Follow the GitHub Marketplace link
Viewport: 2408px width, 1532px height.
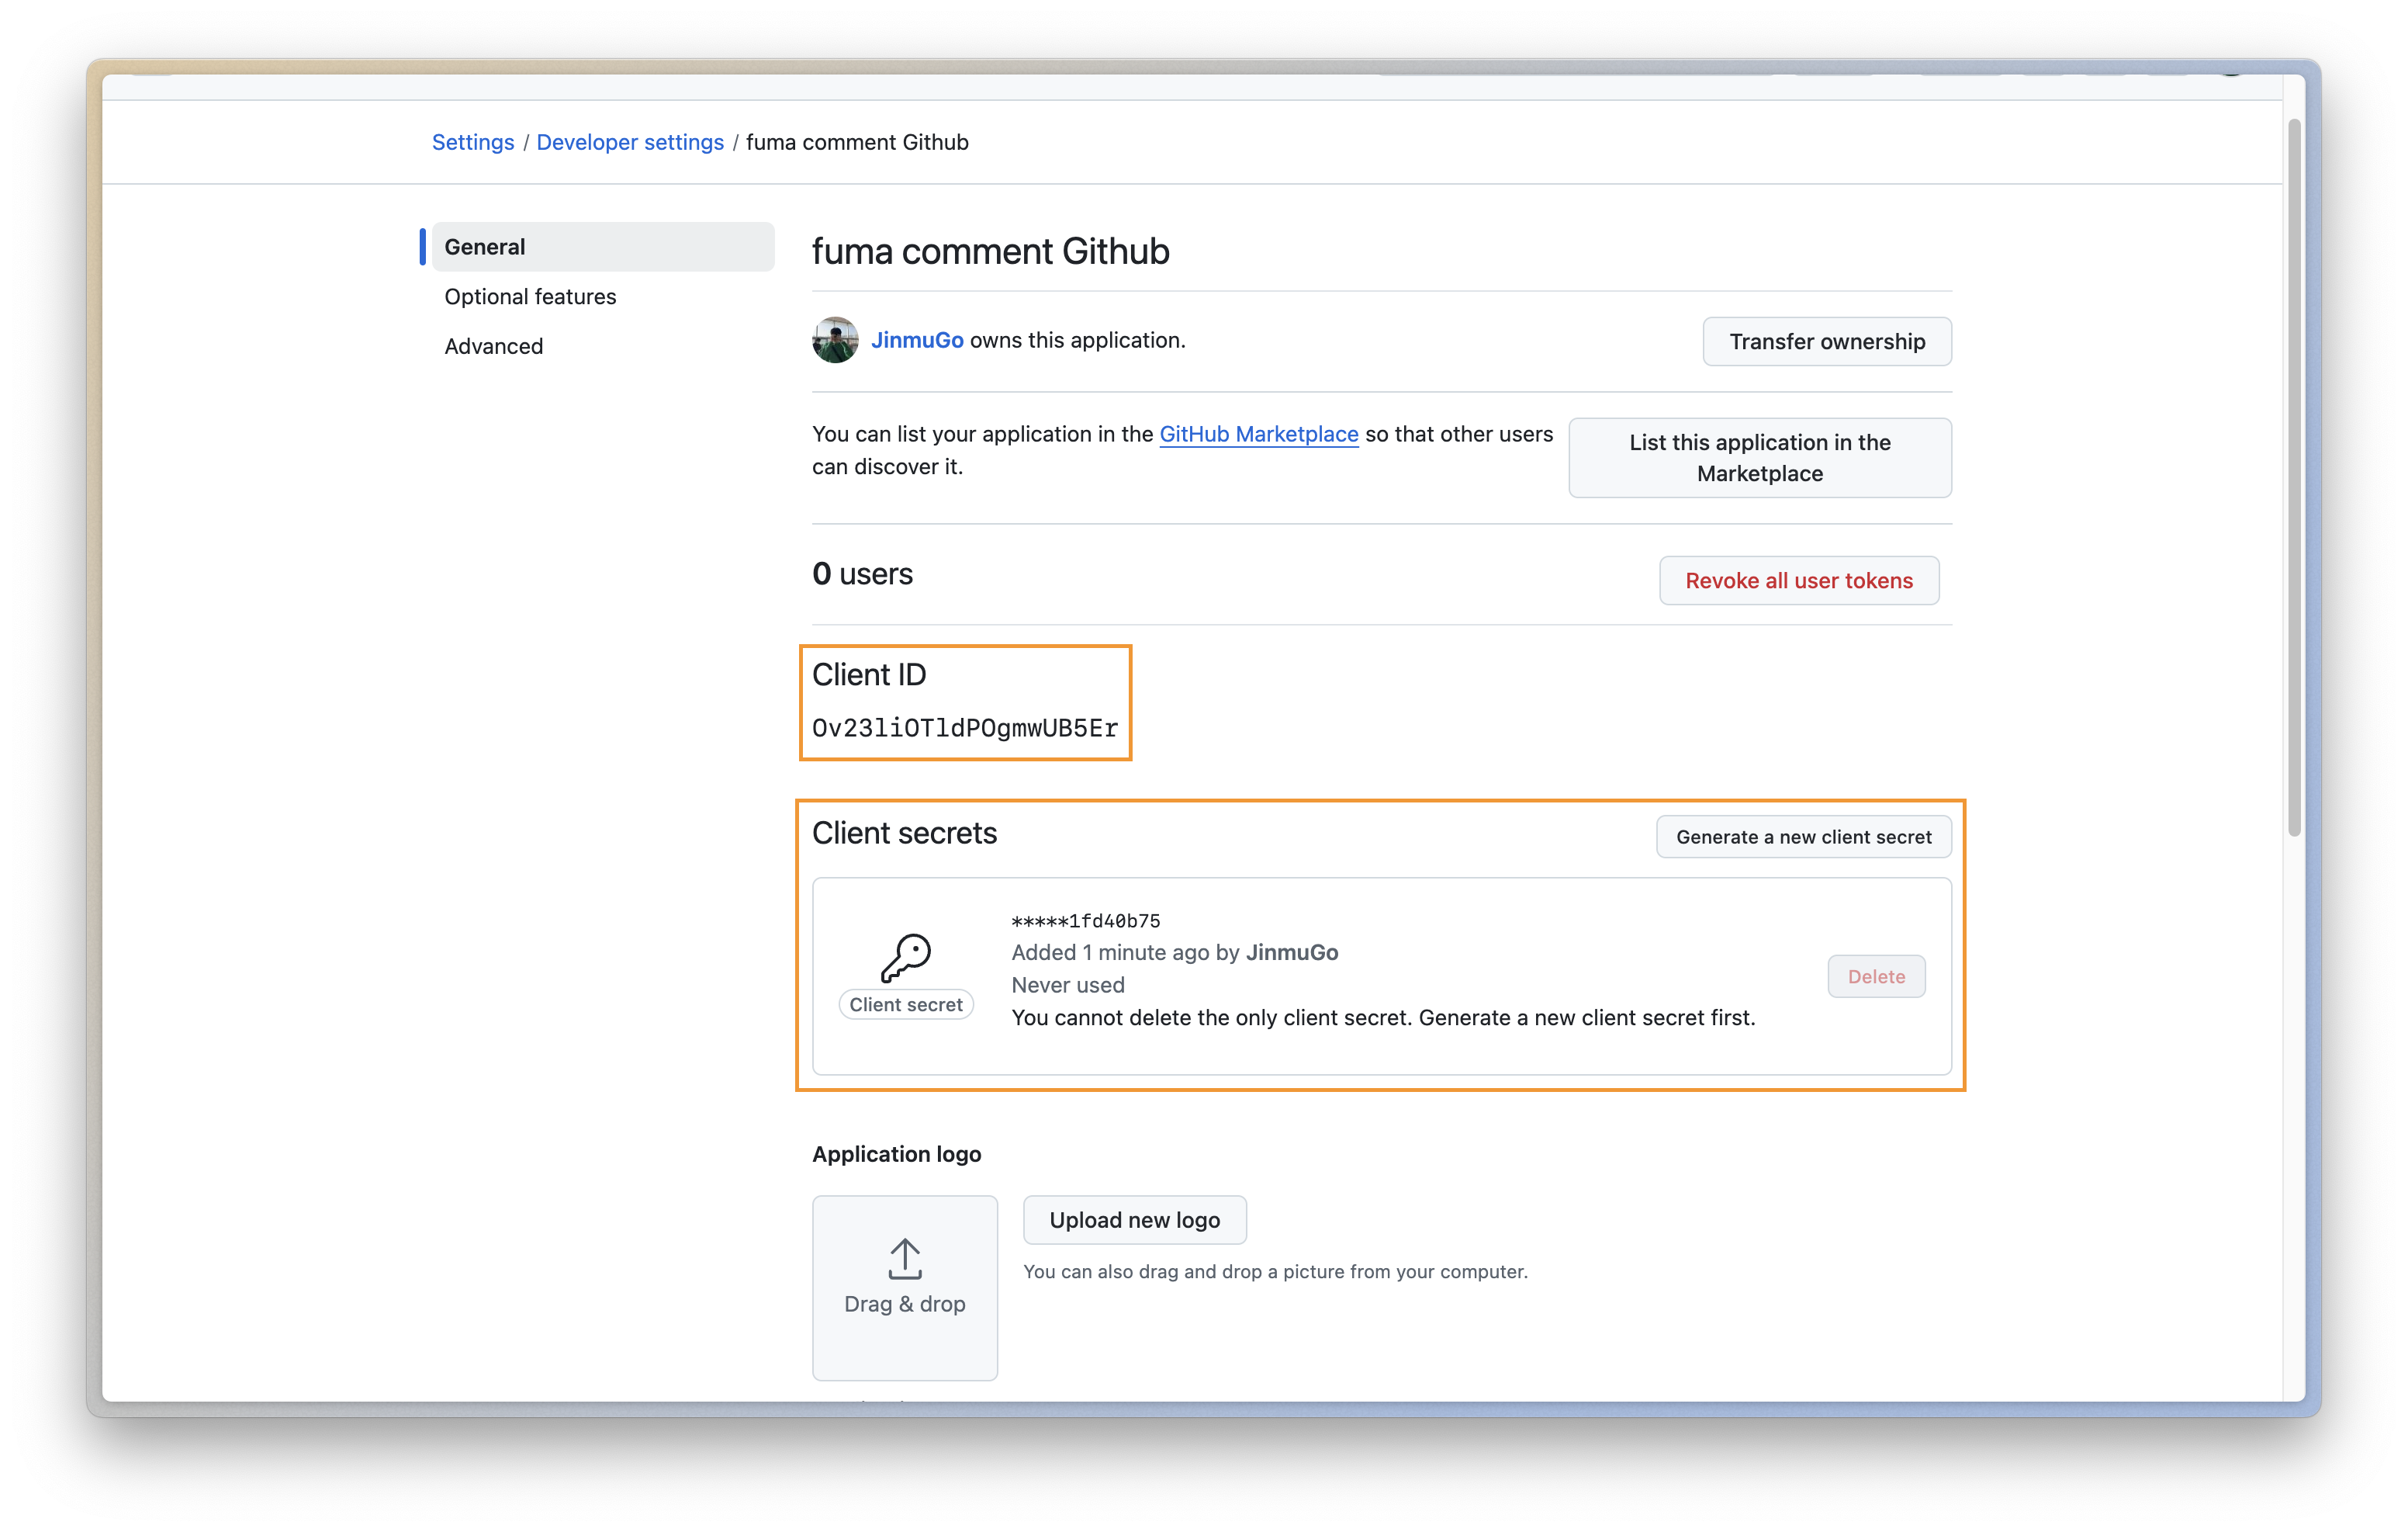tap(1258, 435)
